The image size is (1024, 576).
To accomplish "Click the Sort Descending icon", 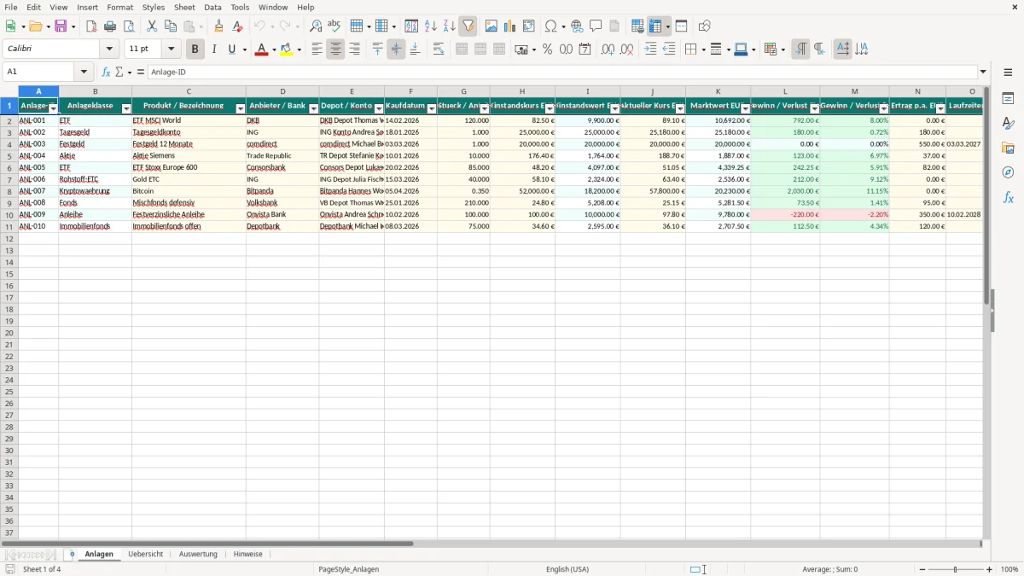I will pos(450,26).
